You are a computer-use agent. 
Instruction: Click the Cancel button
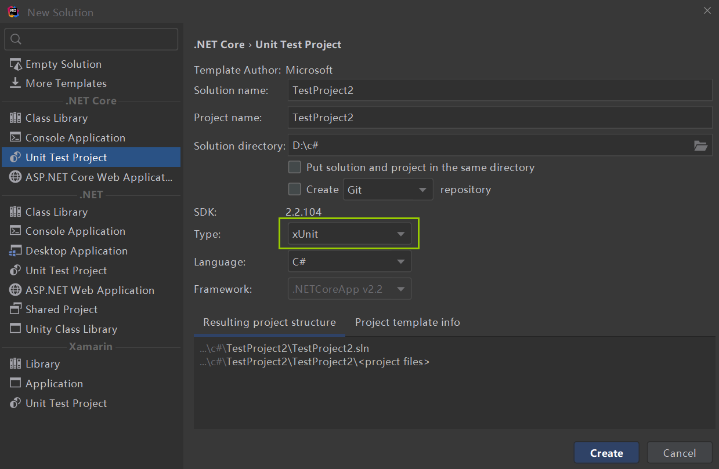coord(680,453)
